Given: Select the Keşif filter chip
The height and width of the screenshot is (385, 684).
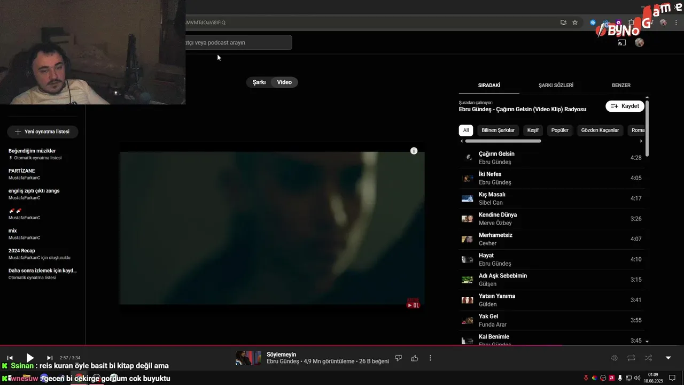Looking at the screenshot, I should pyautogui.click(x=533, y=130).
